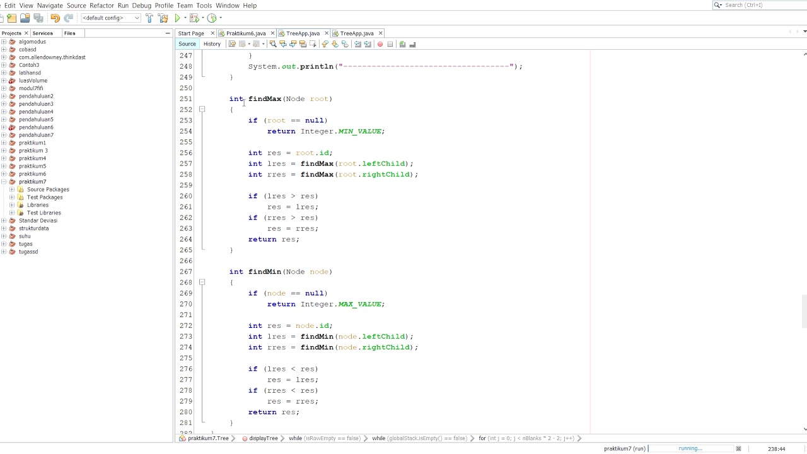The image size is (807, 454).
Task: Click the Redo toolbar icon
Action: (x=68, y=18)
